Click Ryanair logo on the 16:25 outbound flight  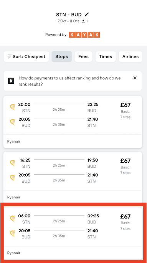point(12,163)
